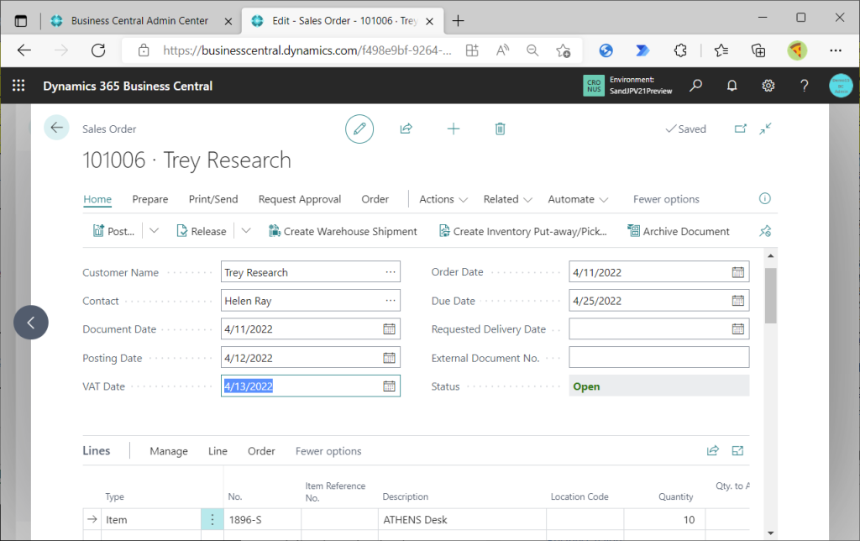Click the CRONUS company badge
Image resolution: width=860 pixels, height=541 pixels.
[594, 86]
